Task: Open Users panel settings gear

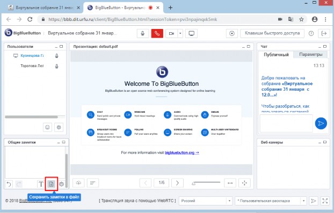Action: tap(59, 127)
